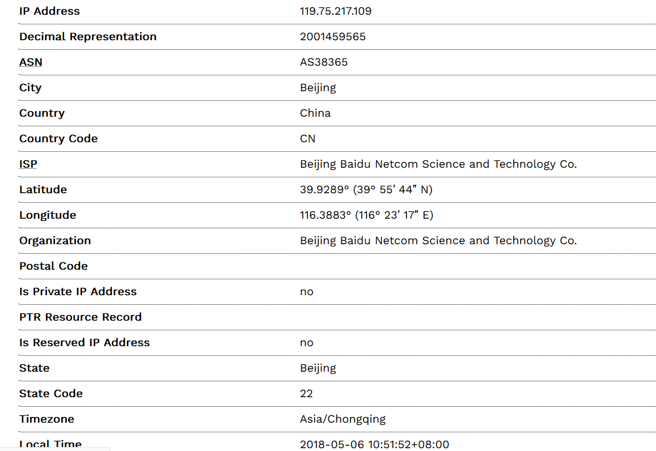The image size is (656, 451).
Task: Click the Postal Code label
Action: [53, 266]
